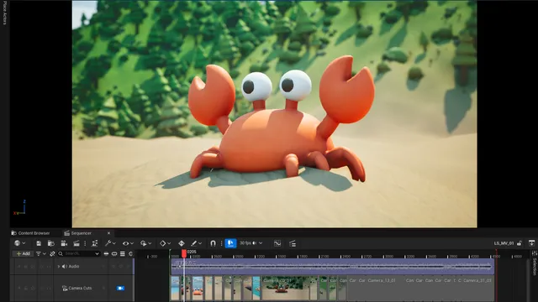Image resolution: width=538 pixels, height=302 pixels.
Task: Close the Sequencer tab
Action: (108, 233)
